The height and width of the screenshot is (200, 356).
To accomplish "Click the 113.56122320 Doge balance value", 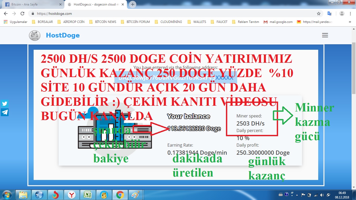I will [x=194, y=128].
